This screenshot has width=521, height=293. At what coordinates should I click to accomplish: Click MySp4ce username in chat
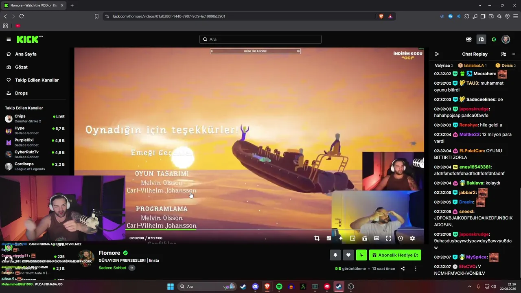tap(477, 257)
